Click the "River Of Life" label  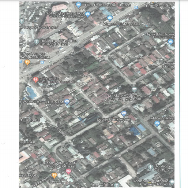102,184
